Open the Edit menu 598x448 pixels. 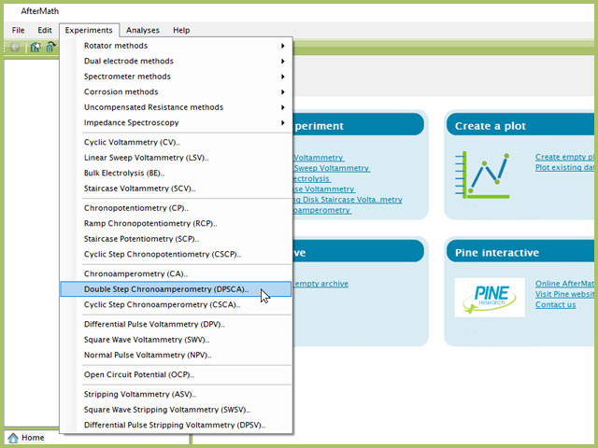[45, 30]
